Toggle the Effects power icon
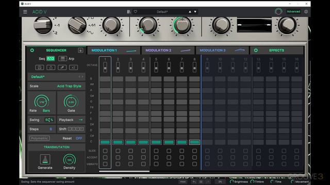Image resolution: width=330 pixels, height=185 pixels. [256, 50]
